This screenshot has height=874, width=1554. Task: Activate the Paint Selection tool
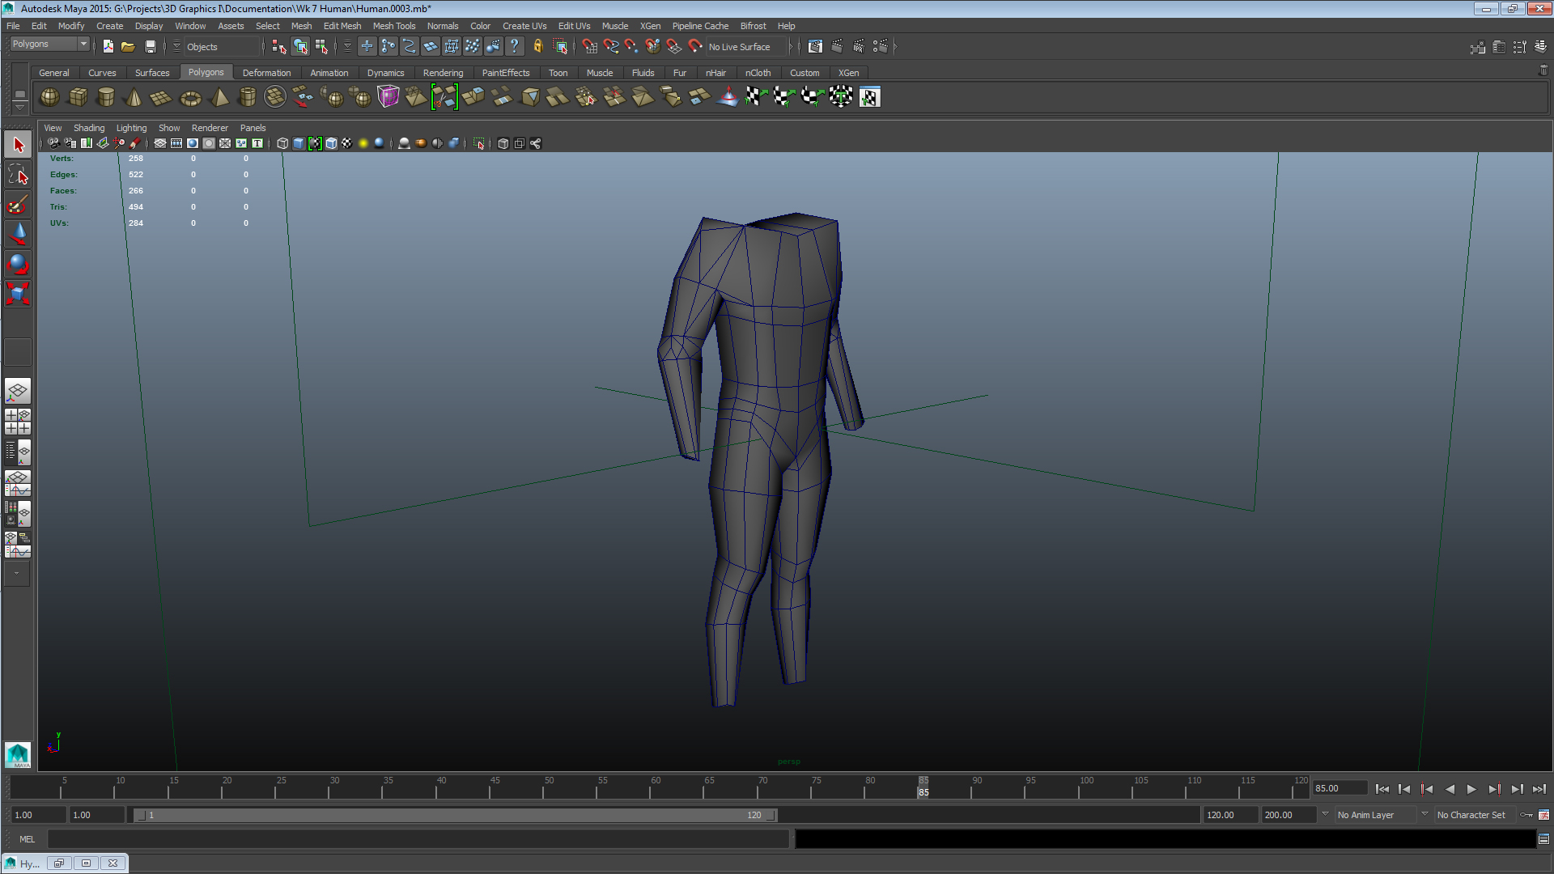[17, 204]
